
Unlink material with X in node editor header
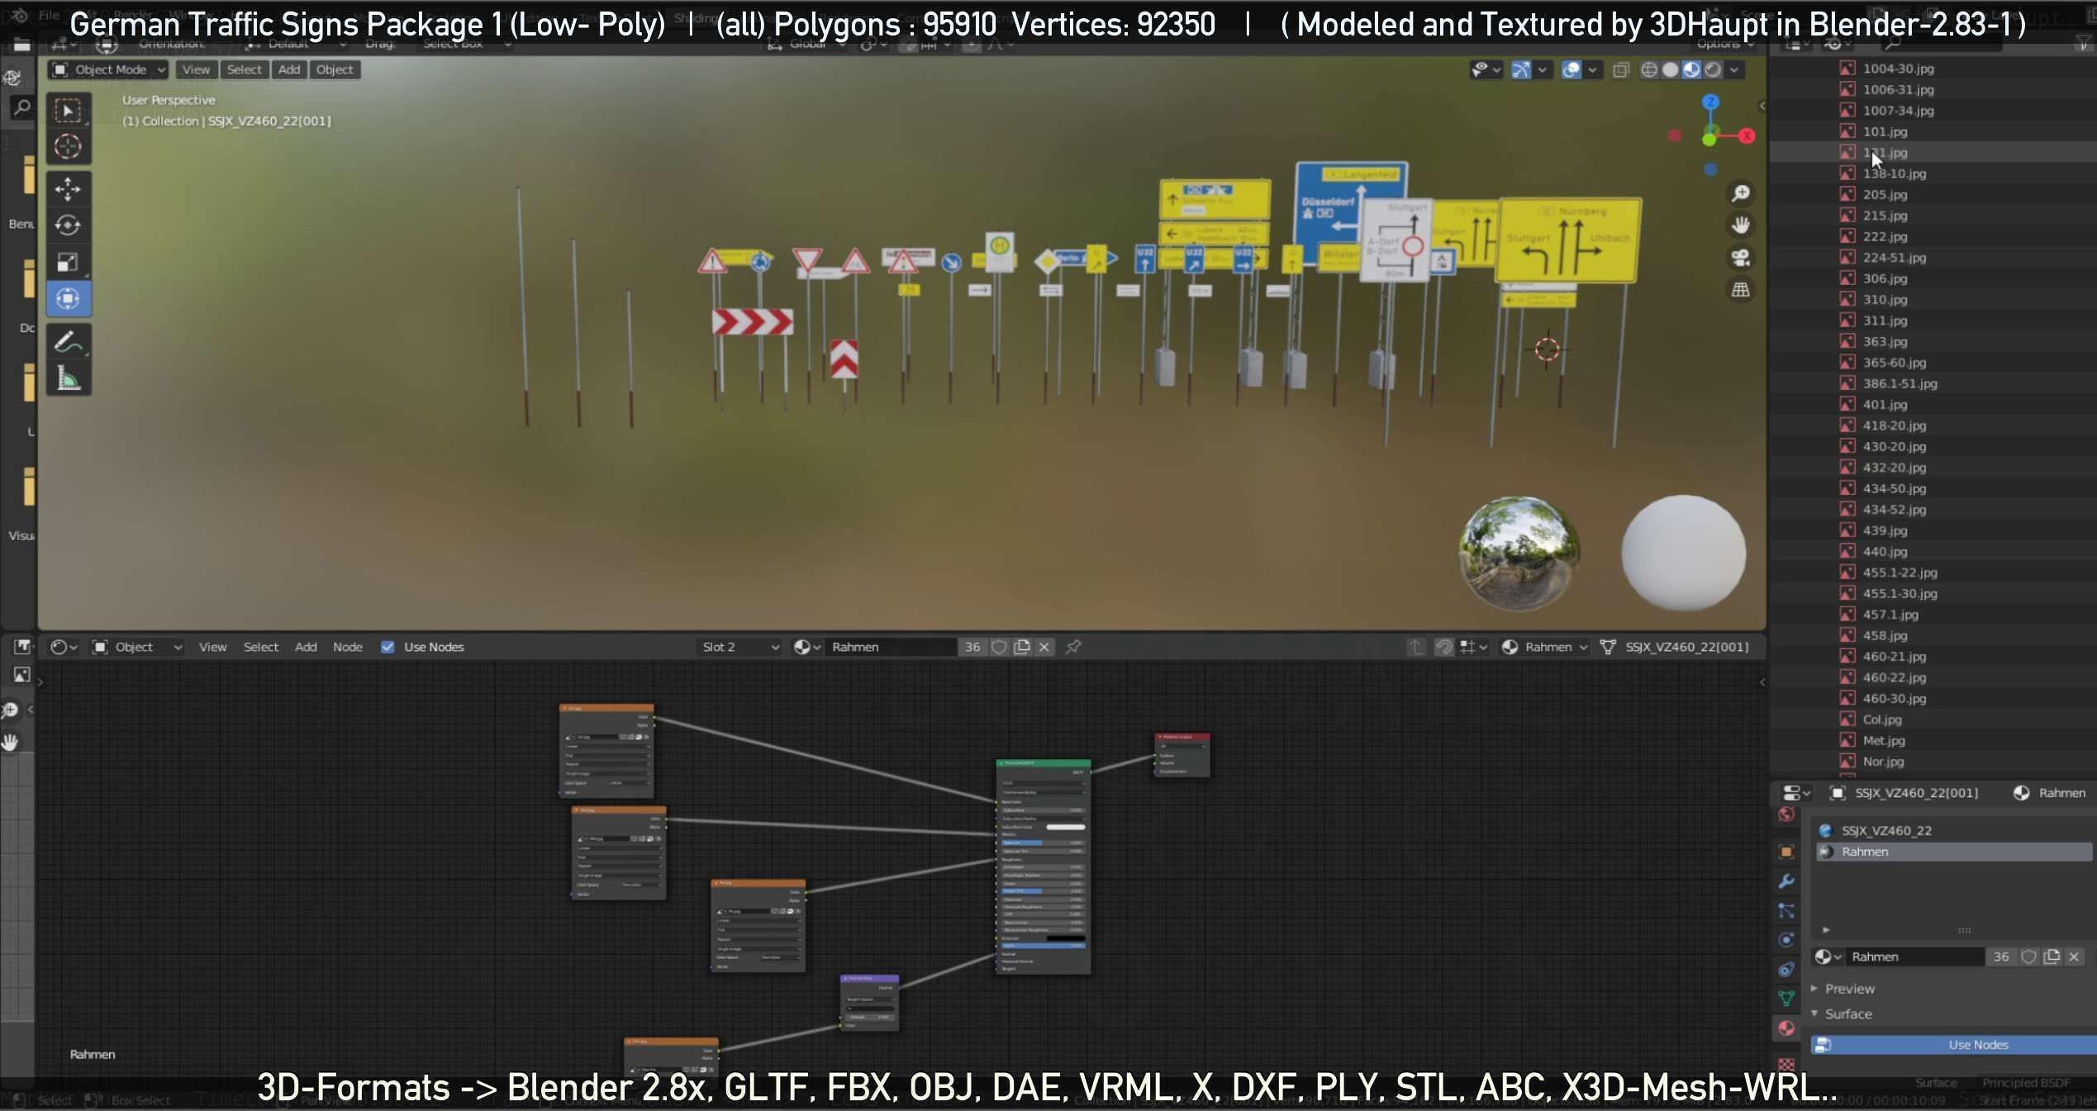pos(1044,647)
